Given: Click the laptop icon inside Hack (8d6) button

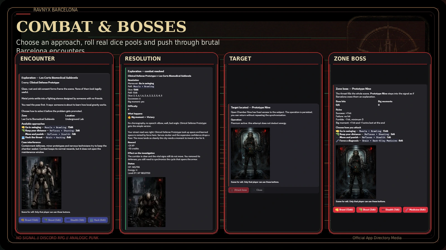Looking at the screenshot, I should coord(91,220).
